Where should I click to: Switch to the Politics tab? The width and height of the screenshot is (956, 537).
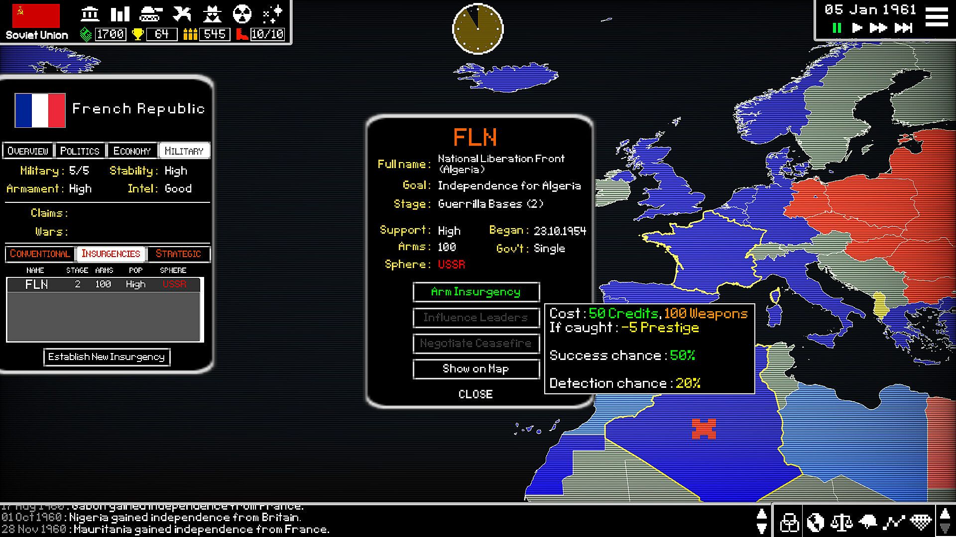coord(80,151)
